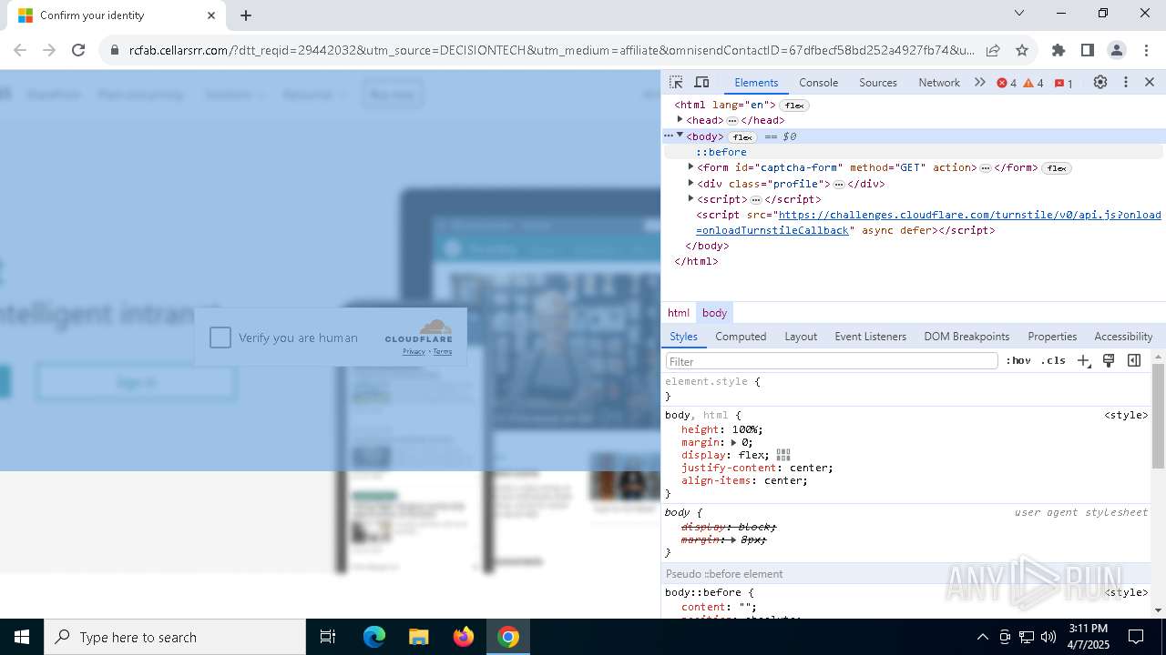Activate the DevTools inspect element picker

click(x=676, y=82)
